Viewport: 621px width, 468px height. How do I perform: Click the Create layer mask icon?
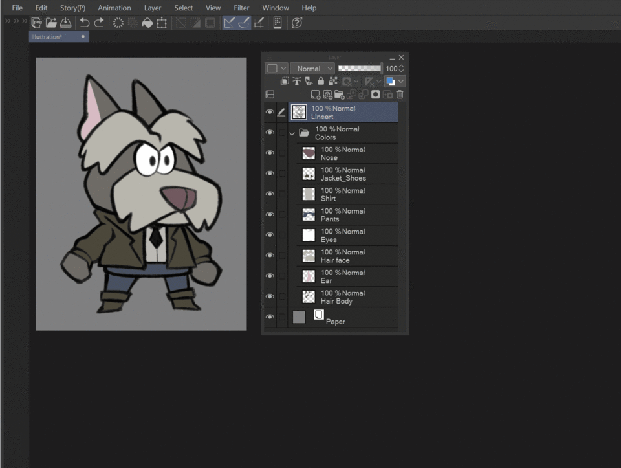pyautogui.click(x=376, y=95)
